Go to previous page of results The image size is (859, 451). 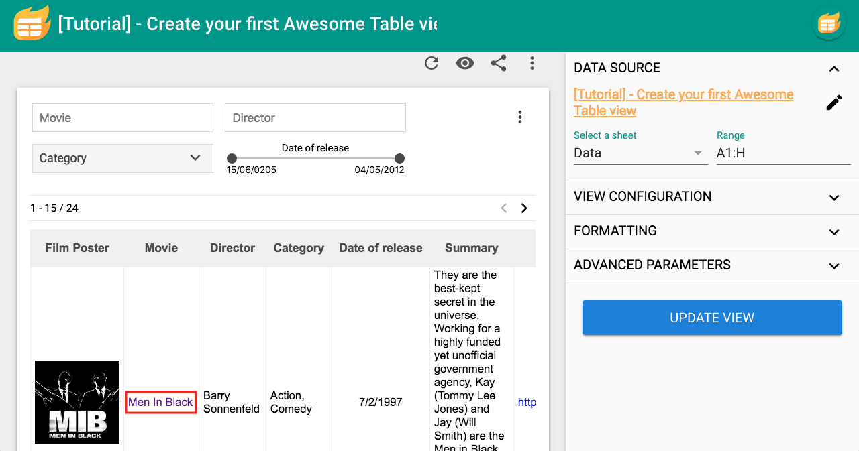click(504, 208)
